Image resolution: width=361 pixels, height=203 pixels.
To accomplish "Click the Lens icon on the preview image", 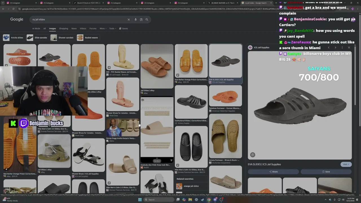I will [253, 155].
